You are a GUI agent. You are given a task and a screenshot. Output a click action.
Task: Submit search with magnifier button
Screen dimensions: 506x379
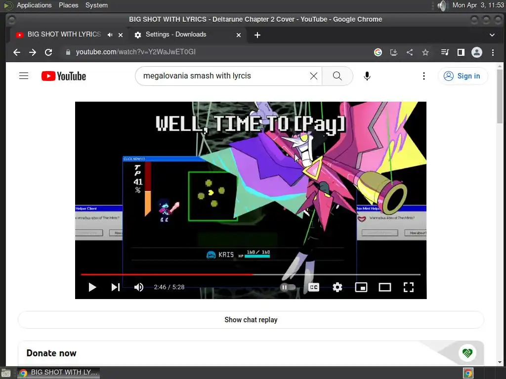tap(337, 76)
